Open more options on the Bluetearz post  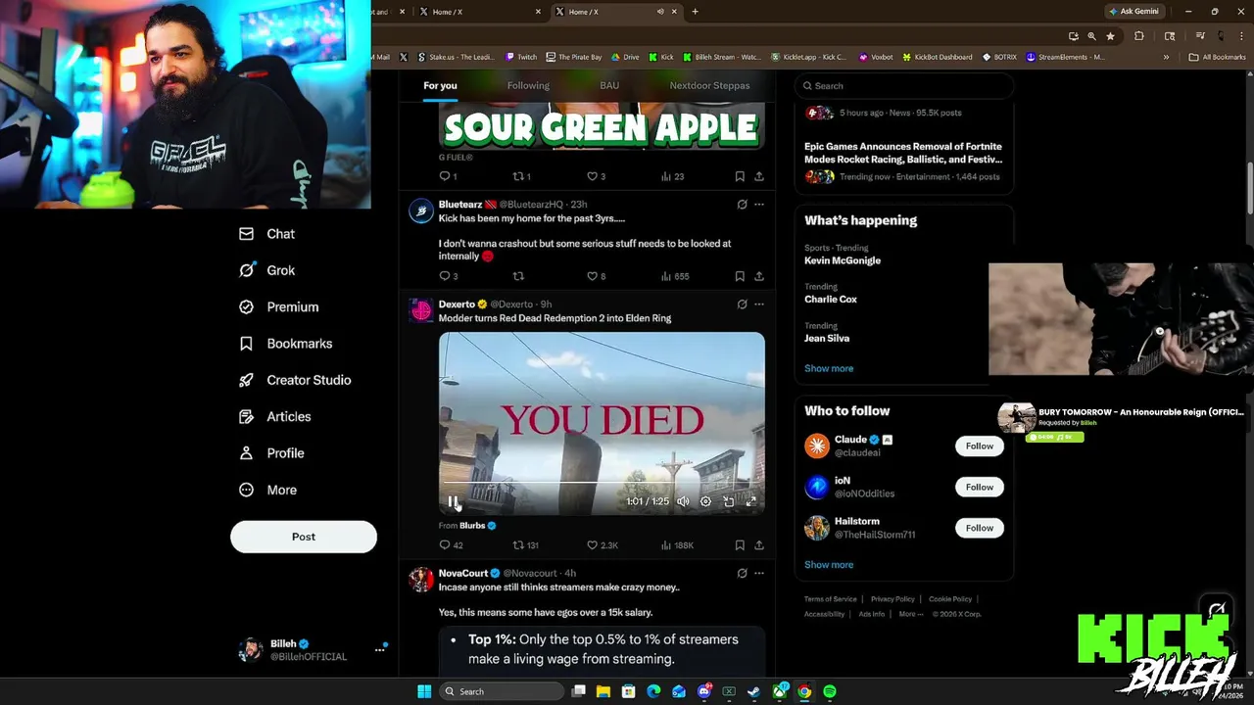(758, 205)
